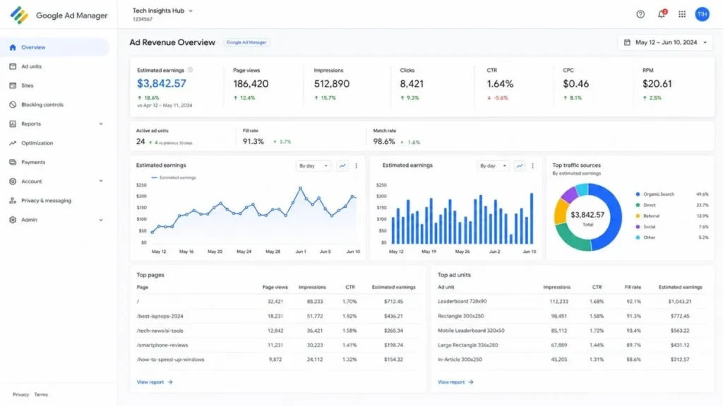723x406 pixels.
Task: Click the Blocking controls icon
Action: 13,104
